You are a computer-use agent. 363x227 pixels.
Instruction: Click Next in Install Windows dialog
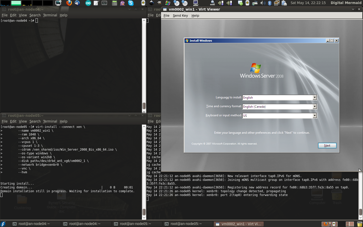(x=327, y=146)
